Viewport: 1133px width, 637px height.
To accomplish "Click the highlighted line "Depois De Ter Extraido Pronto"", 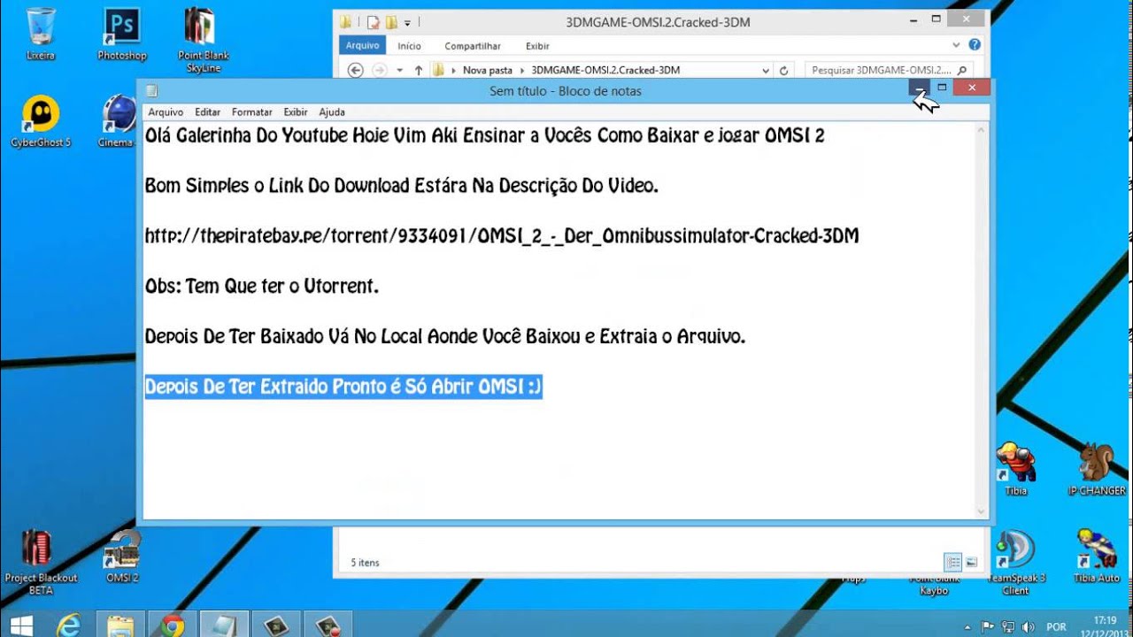I will [x=343, y=388].
